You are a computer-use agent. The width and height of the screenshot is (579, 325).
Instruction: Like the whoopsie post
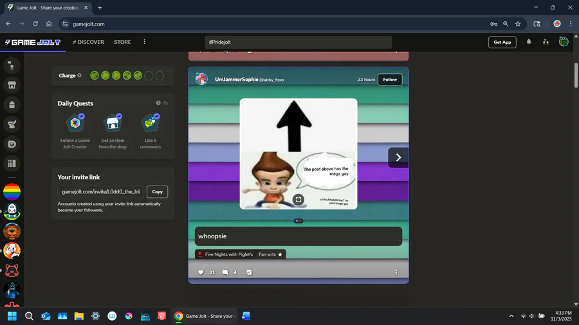pyautogui.click(x=201, y=272)
